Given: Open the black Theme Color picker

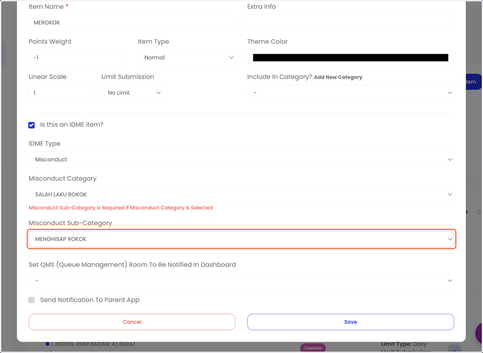Looking at the screenshot, I should 351,57.
